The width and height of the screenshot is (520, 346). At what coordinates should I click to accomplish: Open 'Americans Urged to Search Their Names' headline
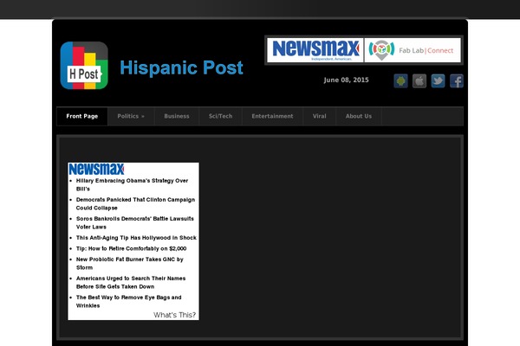point(131,283)
